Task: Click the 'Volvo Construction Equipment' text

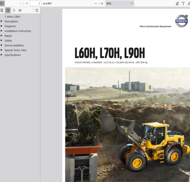Action: click(155, 26)
